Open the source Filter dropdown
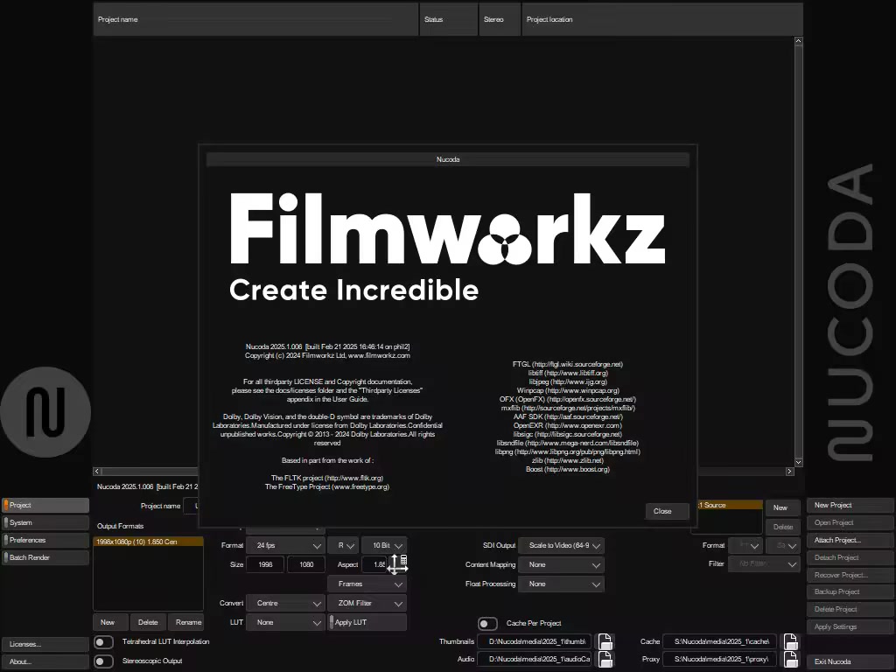The image size is (896, 672). click(x=764, y=564)
